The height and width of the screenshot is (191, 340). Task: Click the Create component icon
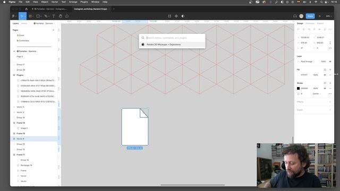pos(176,16)
